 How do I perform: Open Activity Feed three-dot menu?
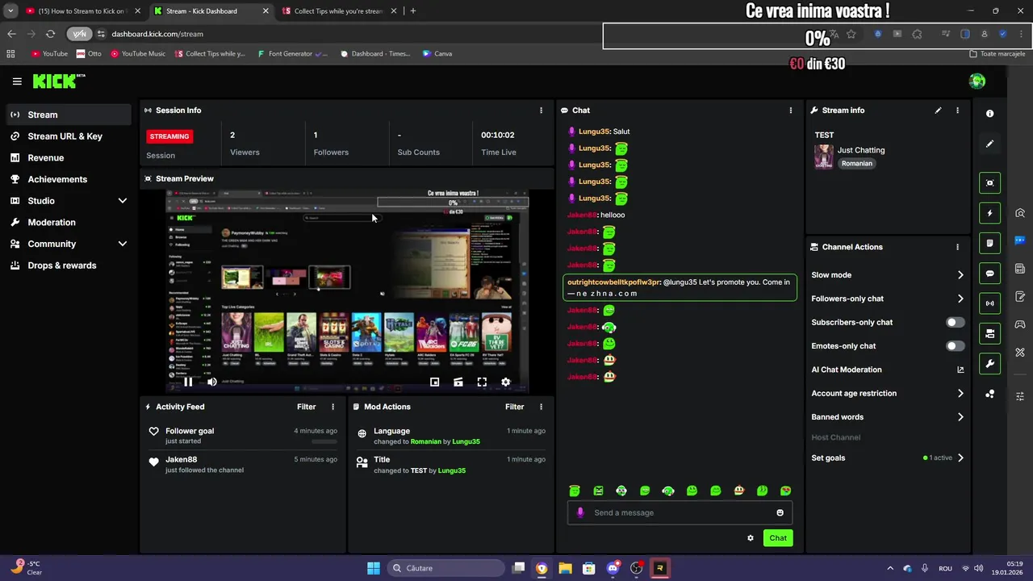click(332, 407)
